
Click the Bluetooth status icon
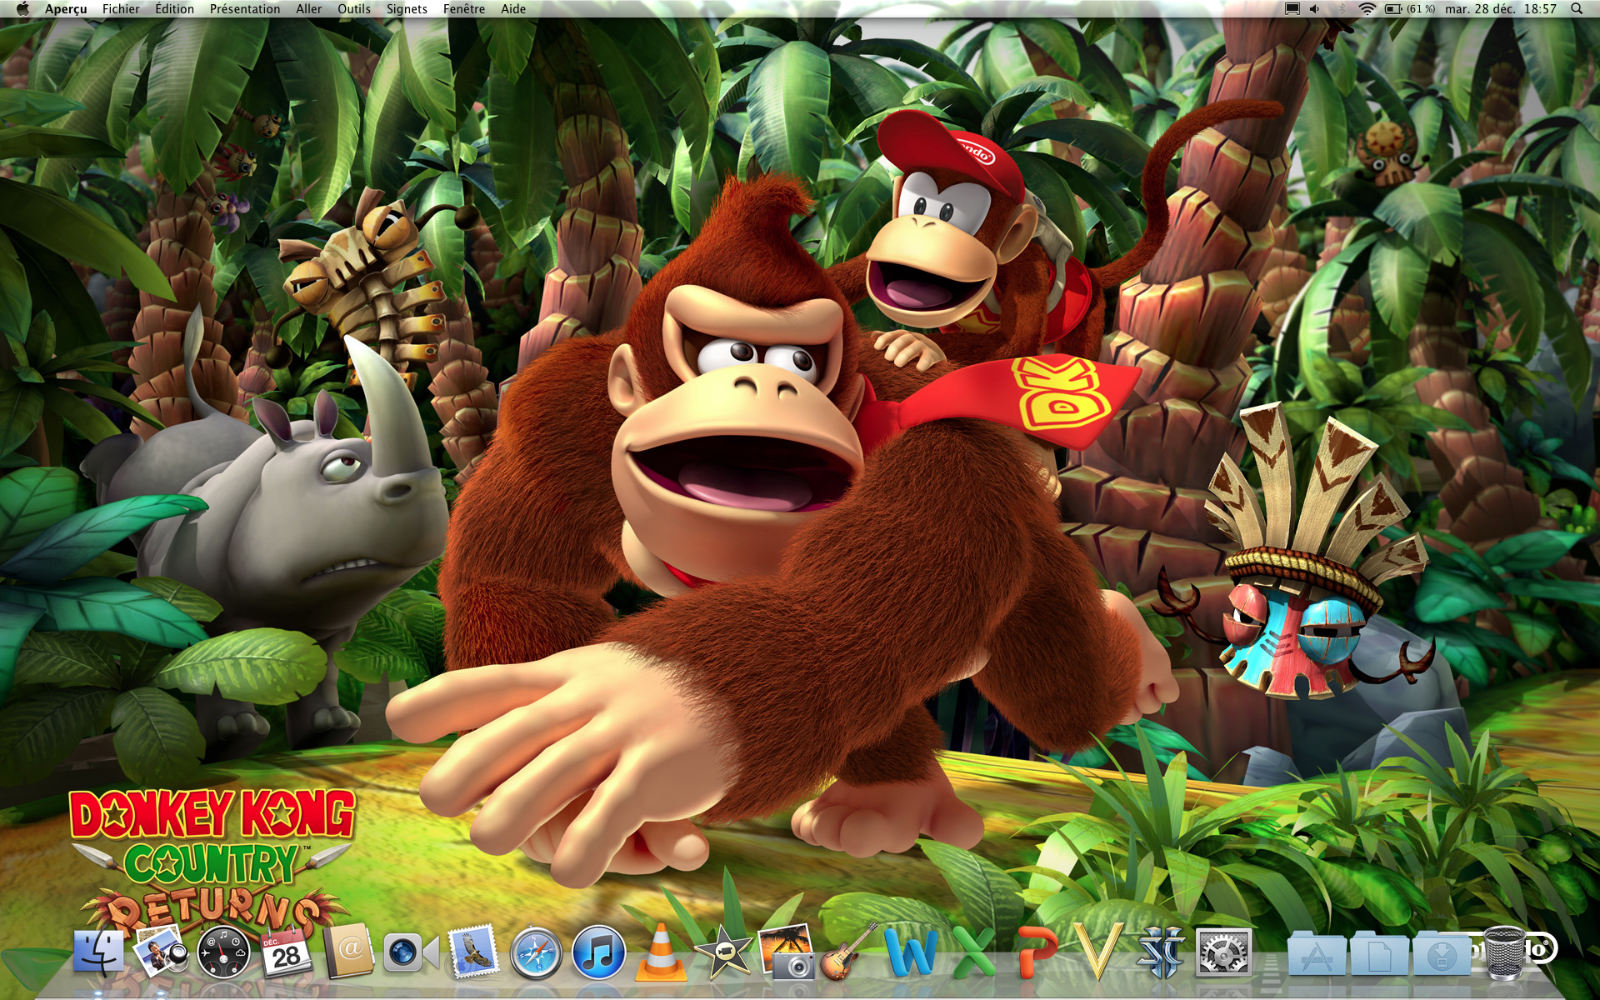(1342, 9)
